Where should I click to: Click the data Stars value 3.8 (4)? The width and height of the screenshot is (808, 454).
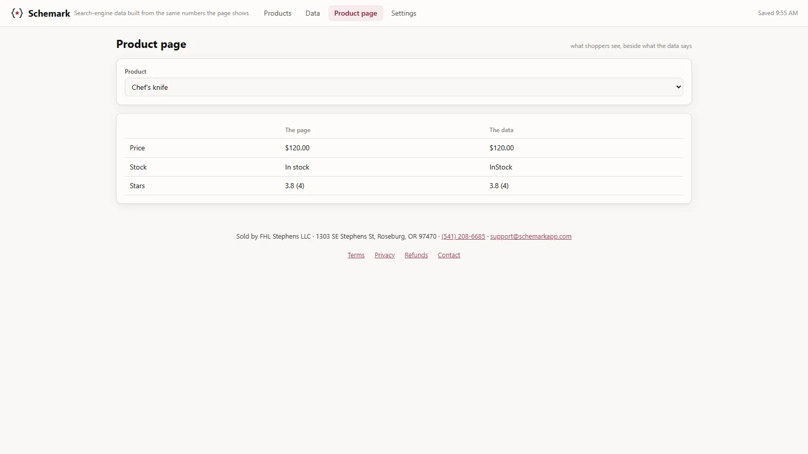[x=499, y=186]
